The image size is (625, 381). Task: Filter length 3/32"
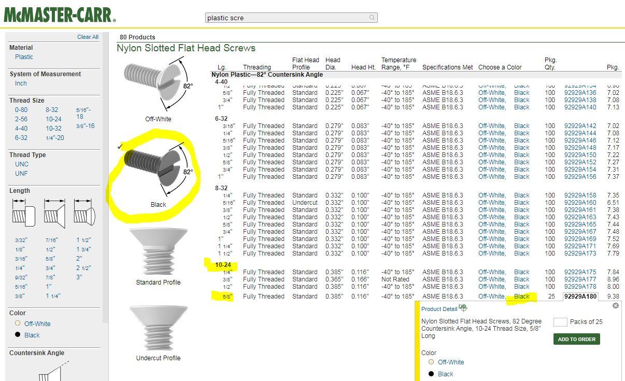21,241
